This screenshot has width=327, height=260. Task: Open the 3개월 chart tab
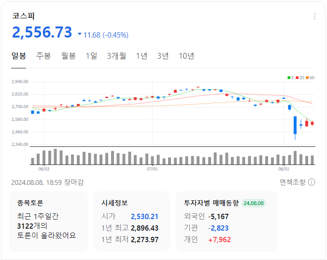[116, 56]
